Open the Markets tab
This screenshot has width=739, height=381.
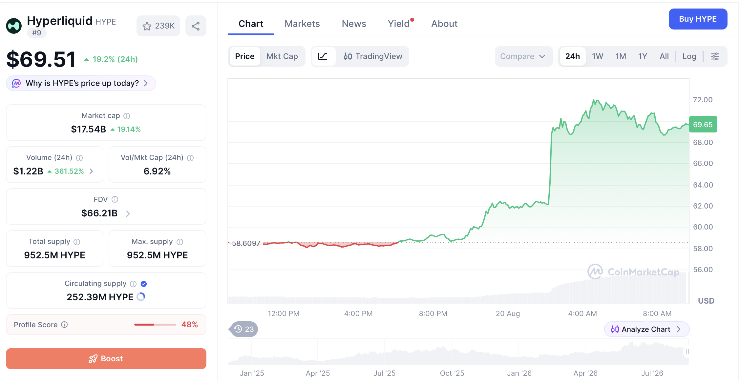pyautogui.click(x=302, y=24)
